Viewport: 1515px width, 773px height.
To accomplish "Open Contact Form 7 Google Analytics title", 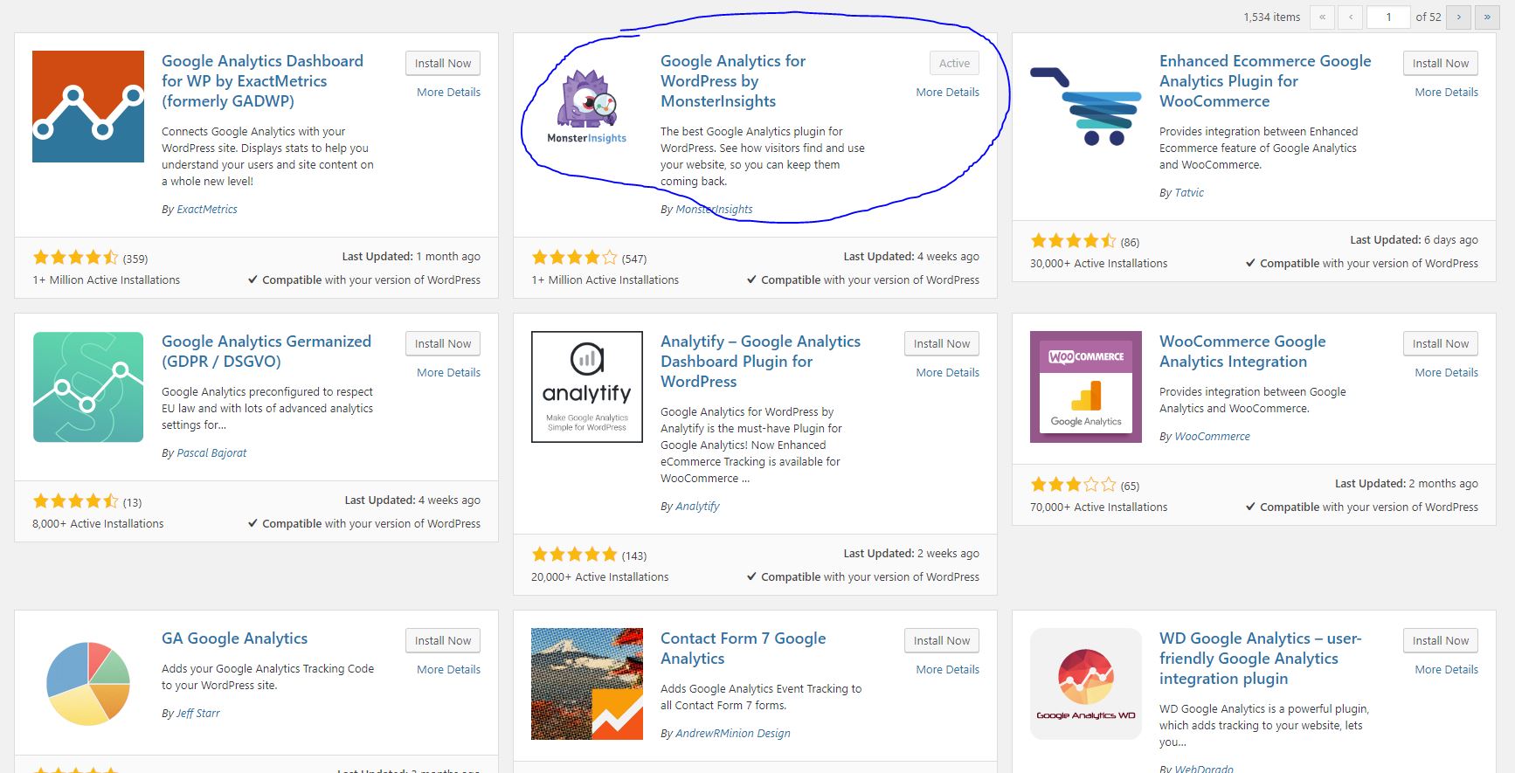I will (x=743, y=648).
